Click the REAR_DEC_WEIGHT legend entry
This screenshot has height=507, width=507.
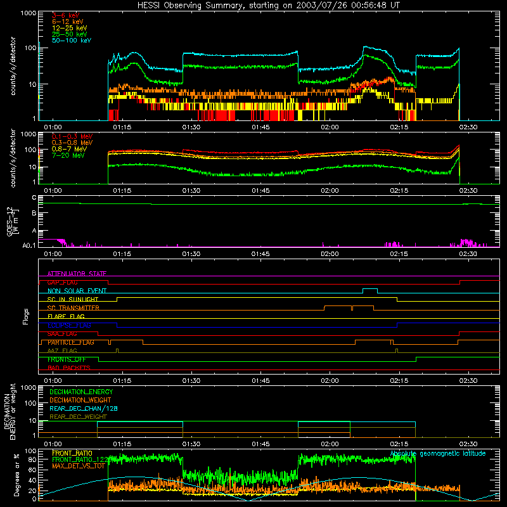coord(78,417)
